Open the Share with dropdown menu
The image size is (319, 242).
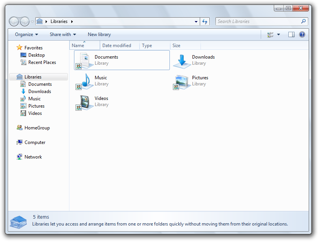click(63, 34)
